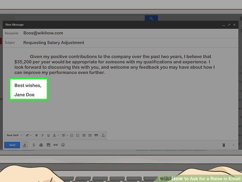Toggle formatting options (underlined A) icon
The height and width of the screenshot is (182, 242).
point(25,145)
